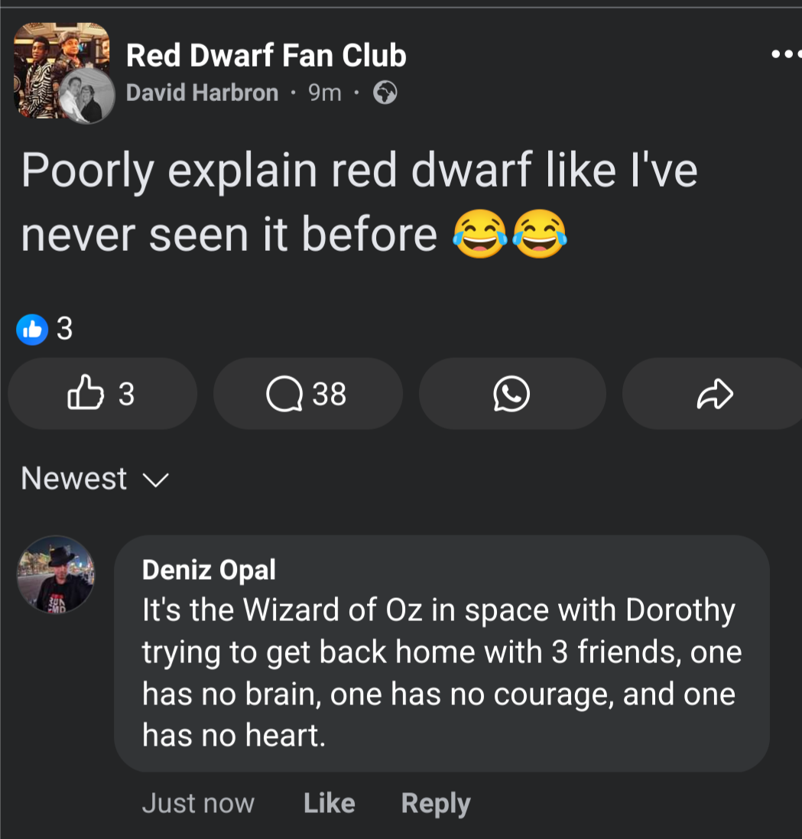Share post via WhatsApp icon
This screenshot has height=839, width=802.
[x=511, y=394]
